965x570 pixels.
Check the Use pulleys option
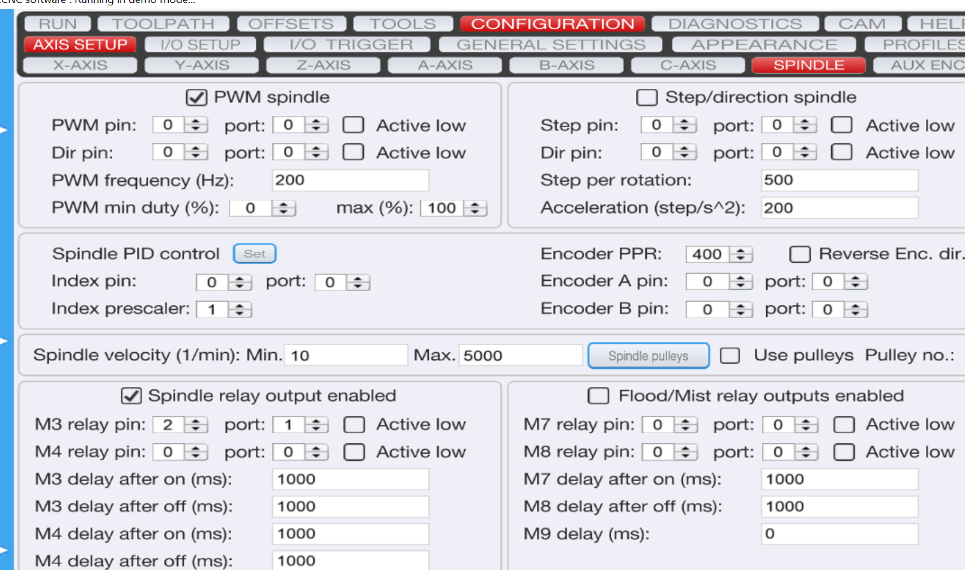coord(730,356)
